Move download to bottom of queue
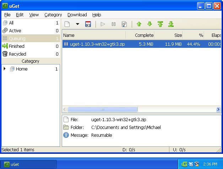The height and width of the screenshot is (169, 223). point(171,24)
